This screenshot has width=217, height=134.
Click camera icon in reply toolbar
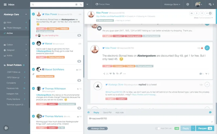pyautogui.click(x=88, y=112)
